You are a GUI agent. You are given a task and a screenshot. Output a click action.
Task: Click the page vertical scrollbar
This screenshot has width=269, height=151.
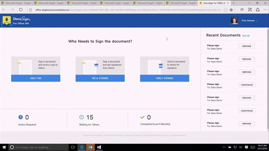click(x=268, y=79)
